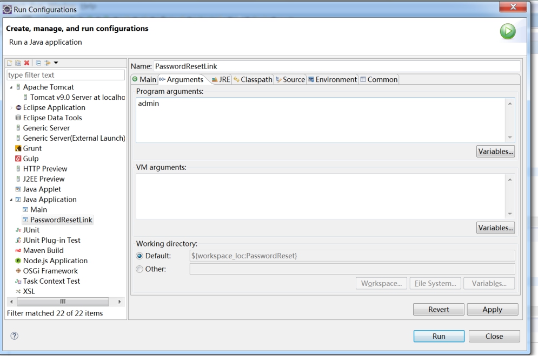Click the Apache Tomcat icon in tree
This screenshot has width=538, height=356.
coord(18,87)
